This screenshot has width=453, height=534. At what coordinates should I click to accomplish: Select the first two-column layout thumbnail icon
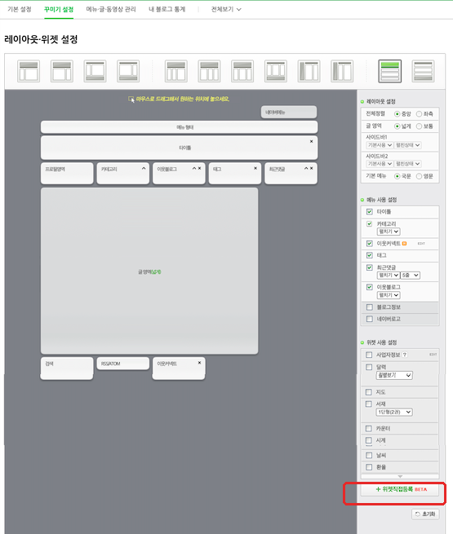[29, 71]
